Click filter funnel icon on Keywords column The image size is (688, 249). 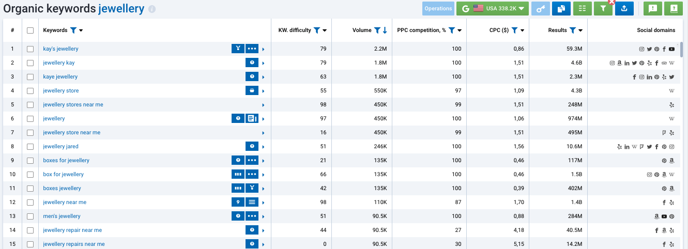pos(73,30)
